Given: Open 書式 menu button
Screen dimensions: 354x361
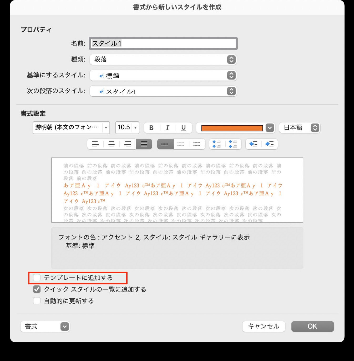Looking at the screenshot, I should point(45,327).
